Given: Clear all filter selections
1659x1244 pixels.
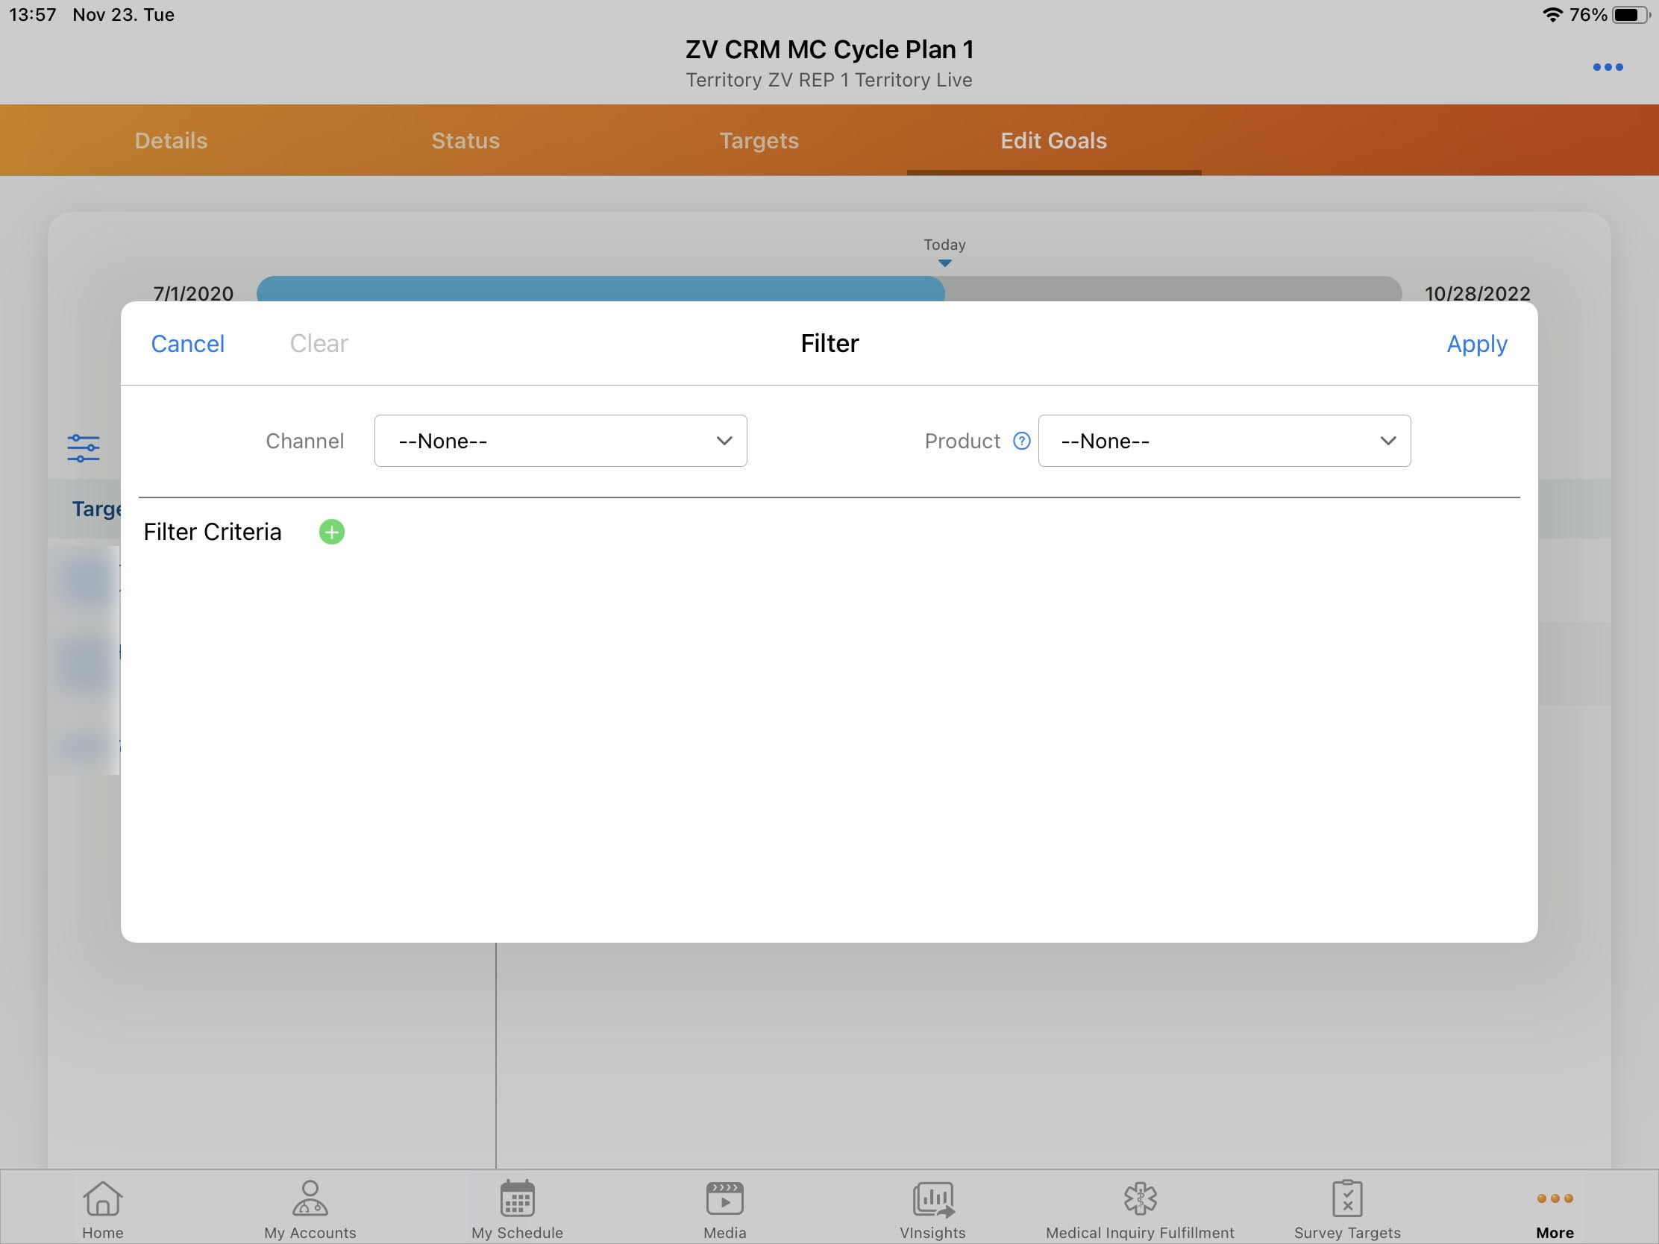Looking at the screenshot, I should [318, 343].
